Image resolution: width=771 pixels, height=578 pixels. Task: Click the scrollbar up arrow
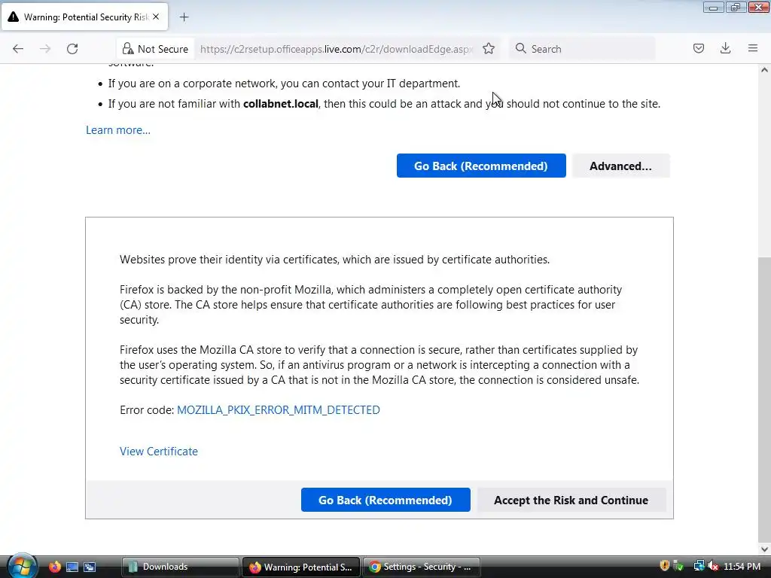point(764,70)
